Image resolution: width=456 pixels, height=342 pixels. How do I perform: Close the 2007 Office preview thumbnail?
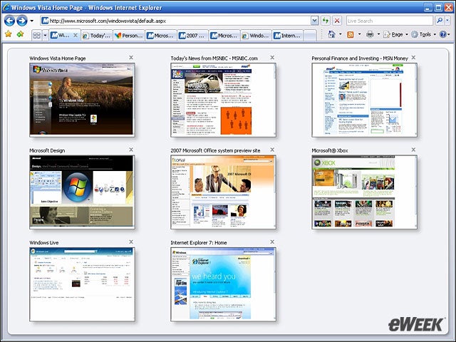pyautogui.click(x=272, y=150)
